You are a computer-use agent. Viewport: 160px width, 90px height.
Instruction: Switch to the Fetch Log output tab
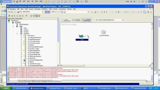point(26,81)
